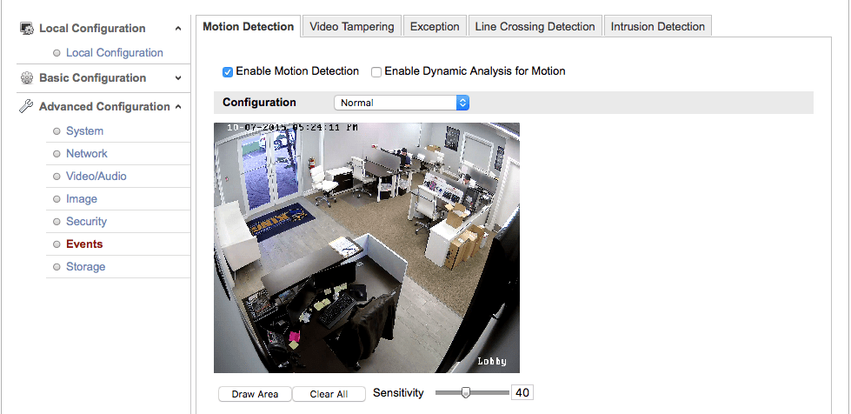Viewport: 851px width, 414px height.
Task: Click the Sensitivity slider handle
Action: click(x=466, y=392)
